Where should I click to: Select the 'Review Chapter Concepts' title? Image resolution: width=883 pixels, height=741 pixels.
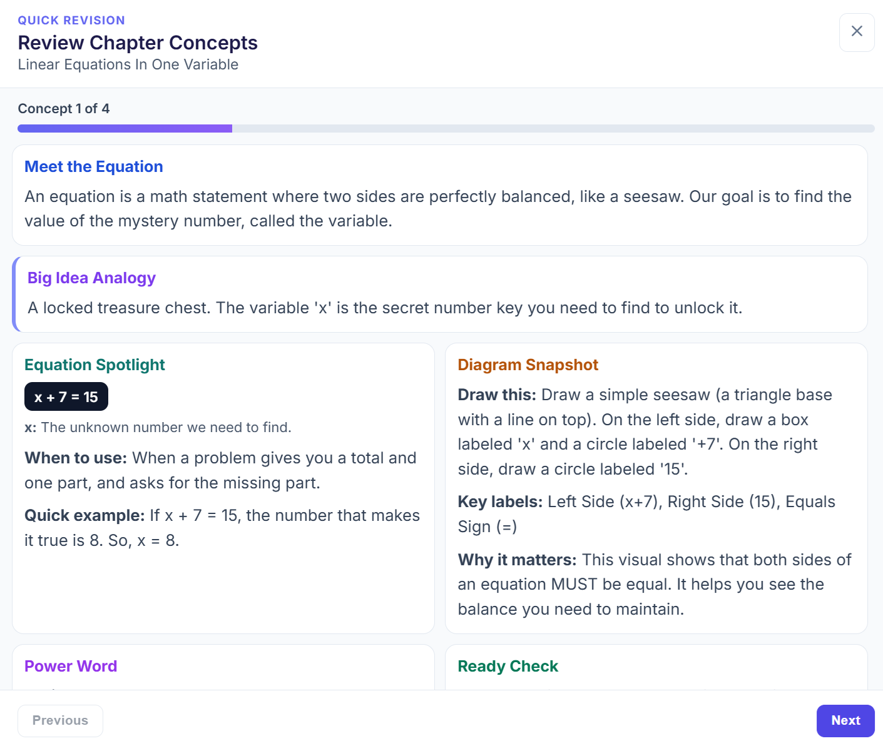[x=138, y=43]
